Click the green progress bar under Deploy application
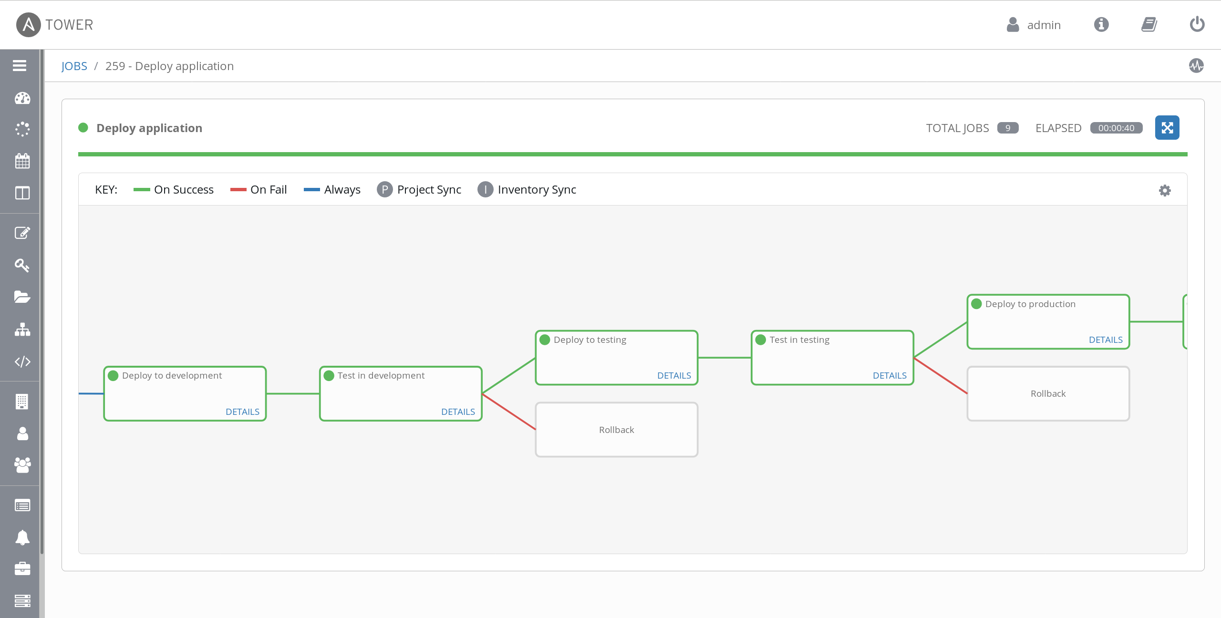 tap(633, 154)
